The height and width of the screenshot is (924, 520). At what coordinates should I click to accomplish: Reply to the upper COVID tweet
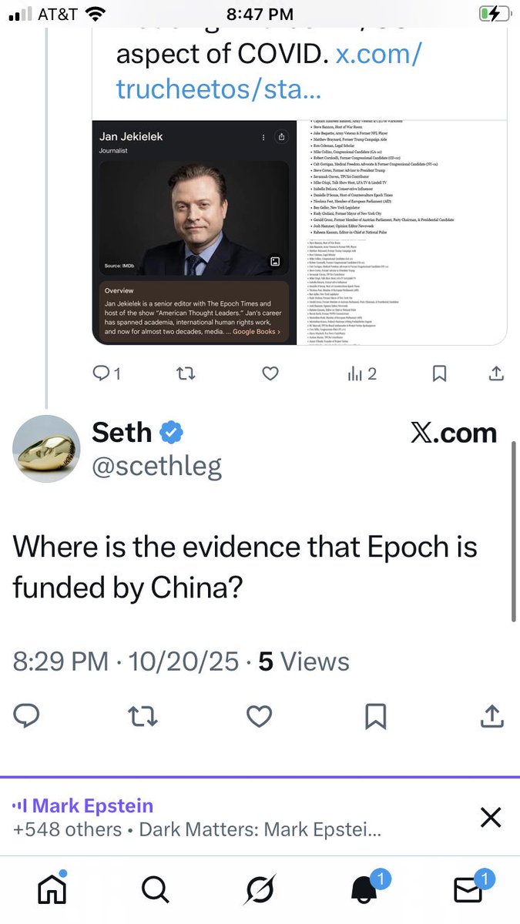click(106, 373)
